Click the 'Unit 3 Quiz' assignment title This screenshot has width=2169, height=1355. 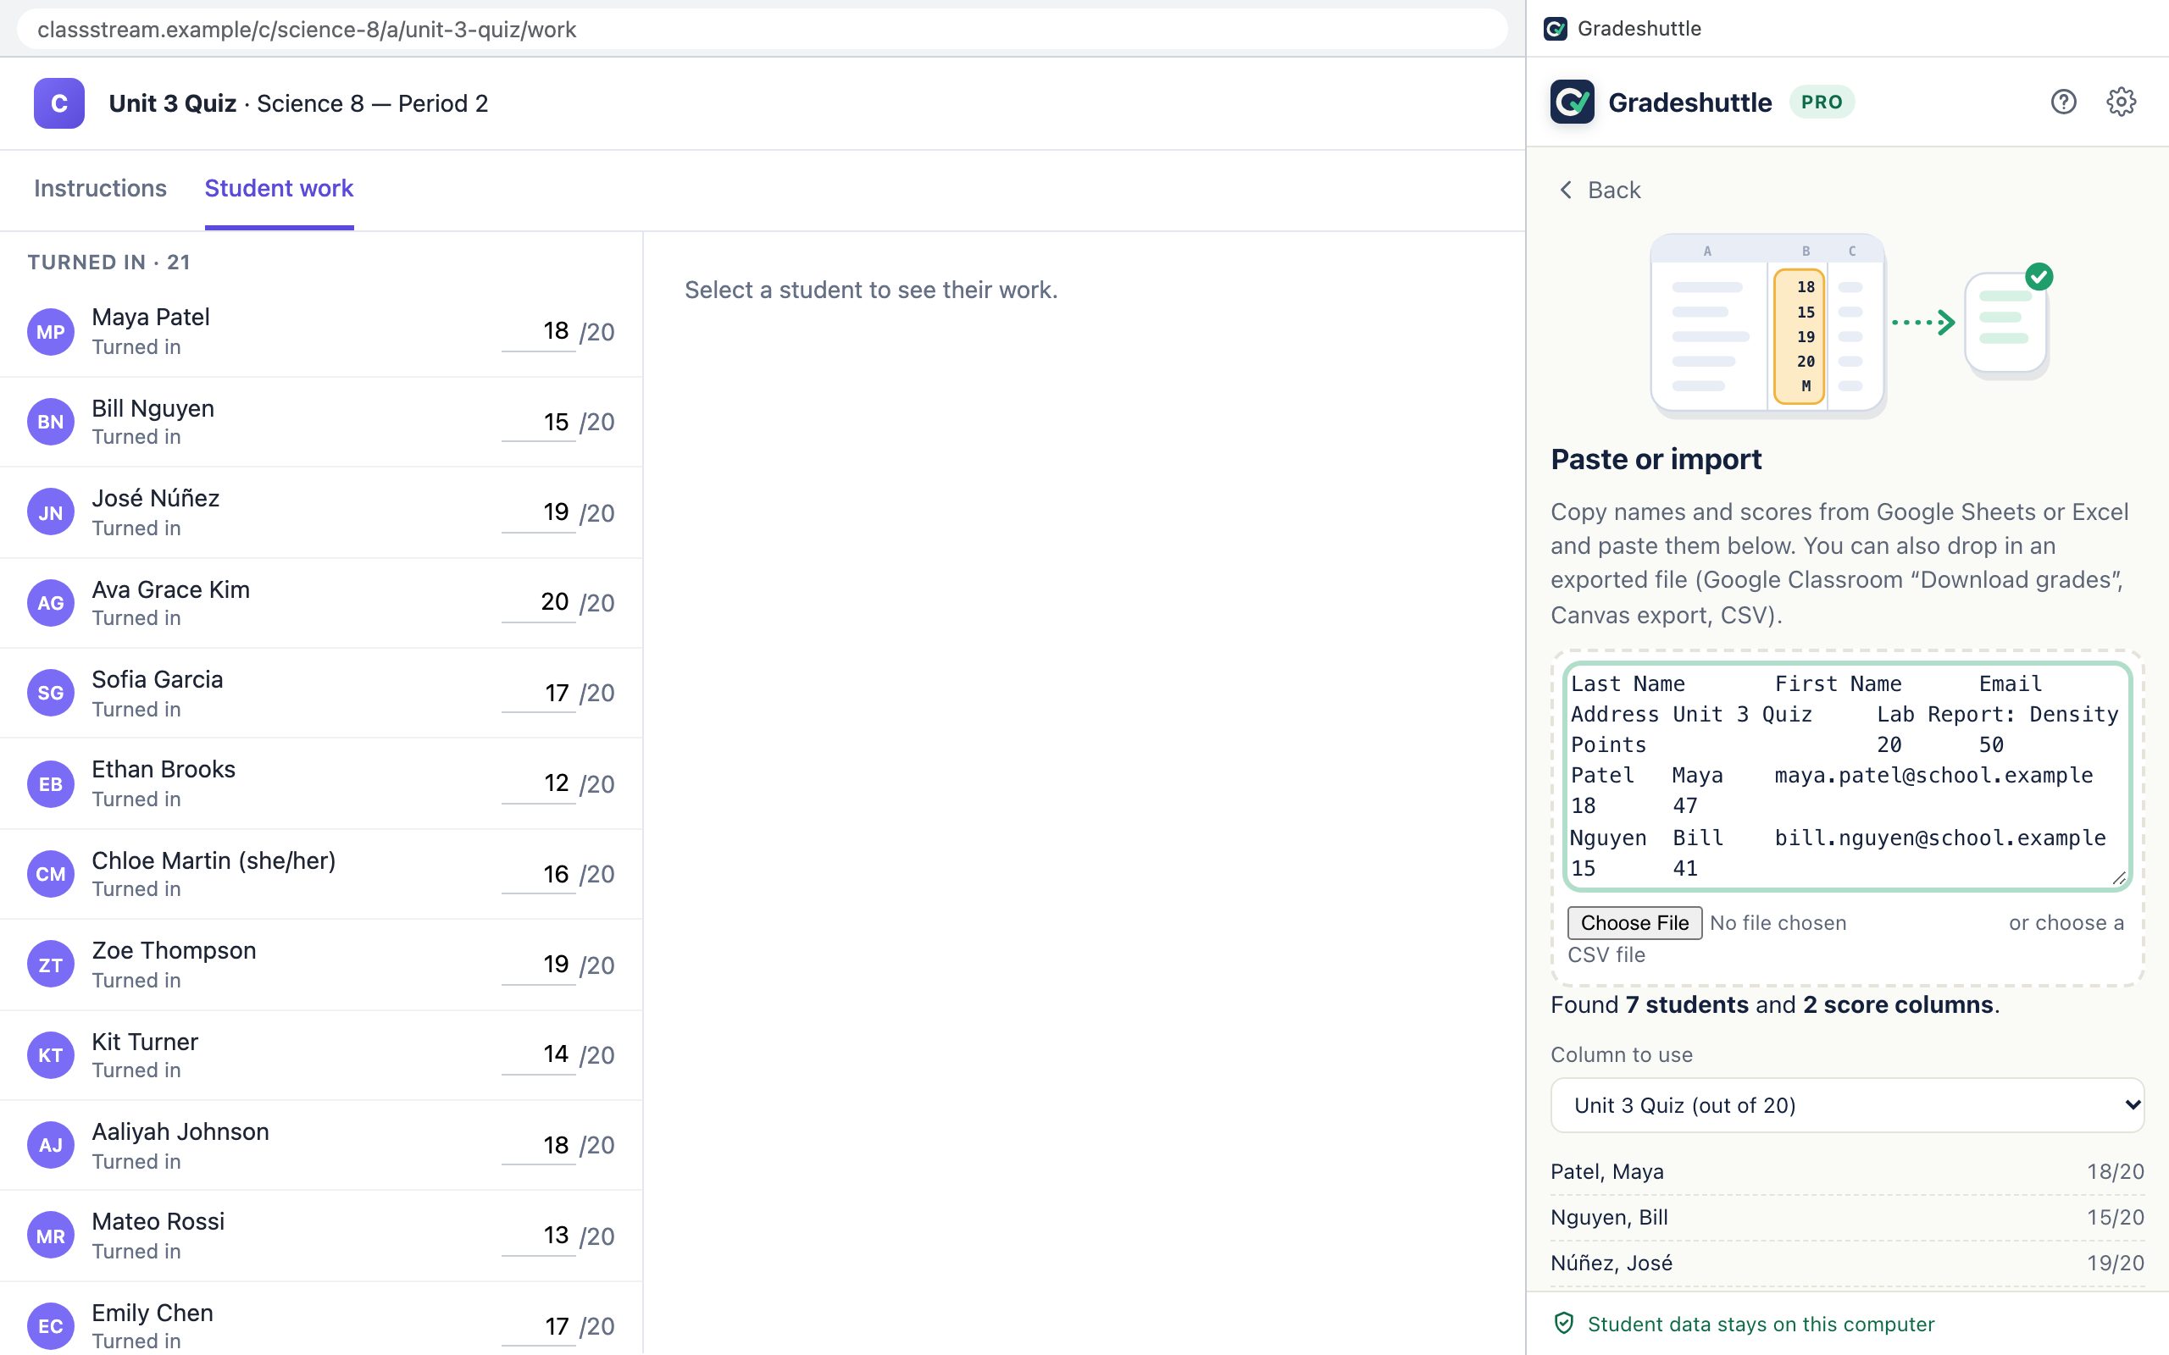point(173,103)
